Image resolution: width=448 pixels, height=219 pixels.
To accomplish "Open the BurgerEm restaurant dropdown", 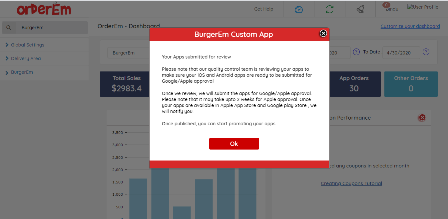I will (x=128, y=53).
